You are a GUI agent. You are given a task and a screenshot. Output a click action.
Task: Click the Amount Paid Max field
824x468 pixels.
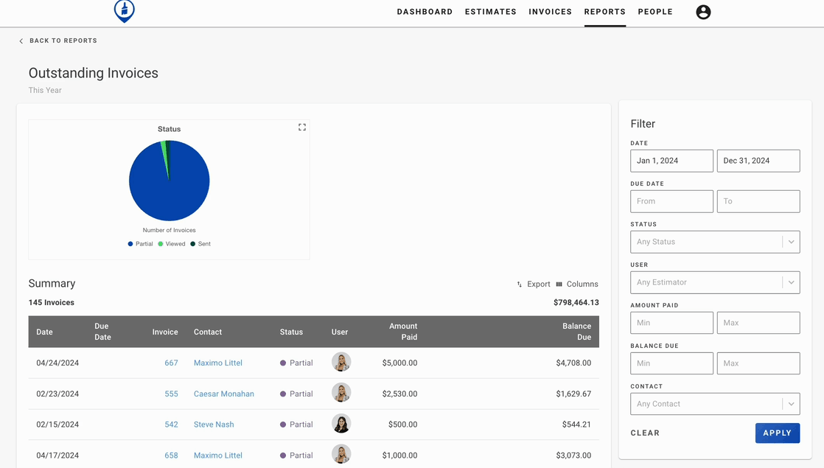pos(758,323)
